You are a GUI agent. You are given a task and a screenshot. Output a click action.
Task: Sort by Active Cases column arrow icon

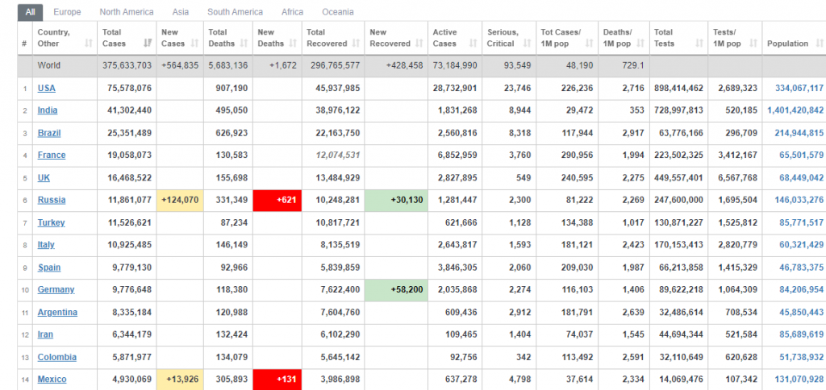(473, 44)
